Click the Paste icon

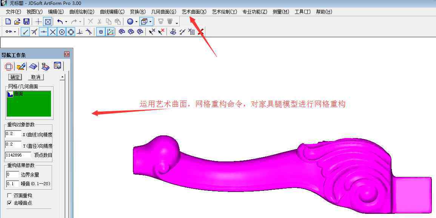coord(118,21)
